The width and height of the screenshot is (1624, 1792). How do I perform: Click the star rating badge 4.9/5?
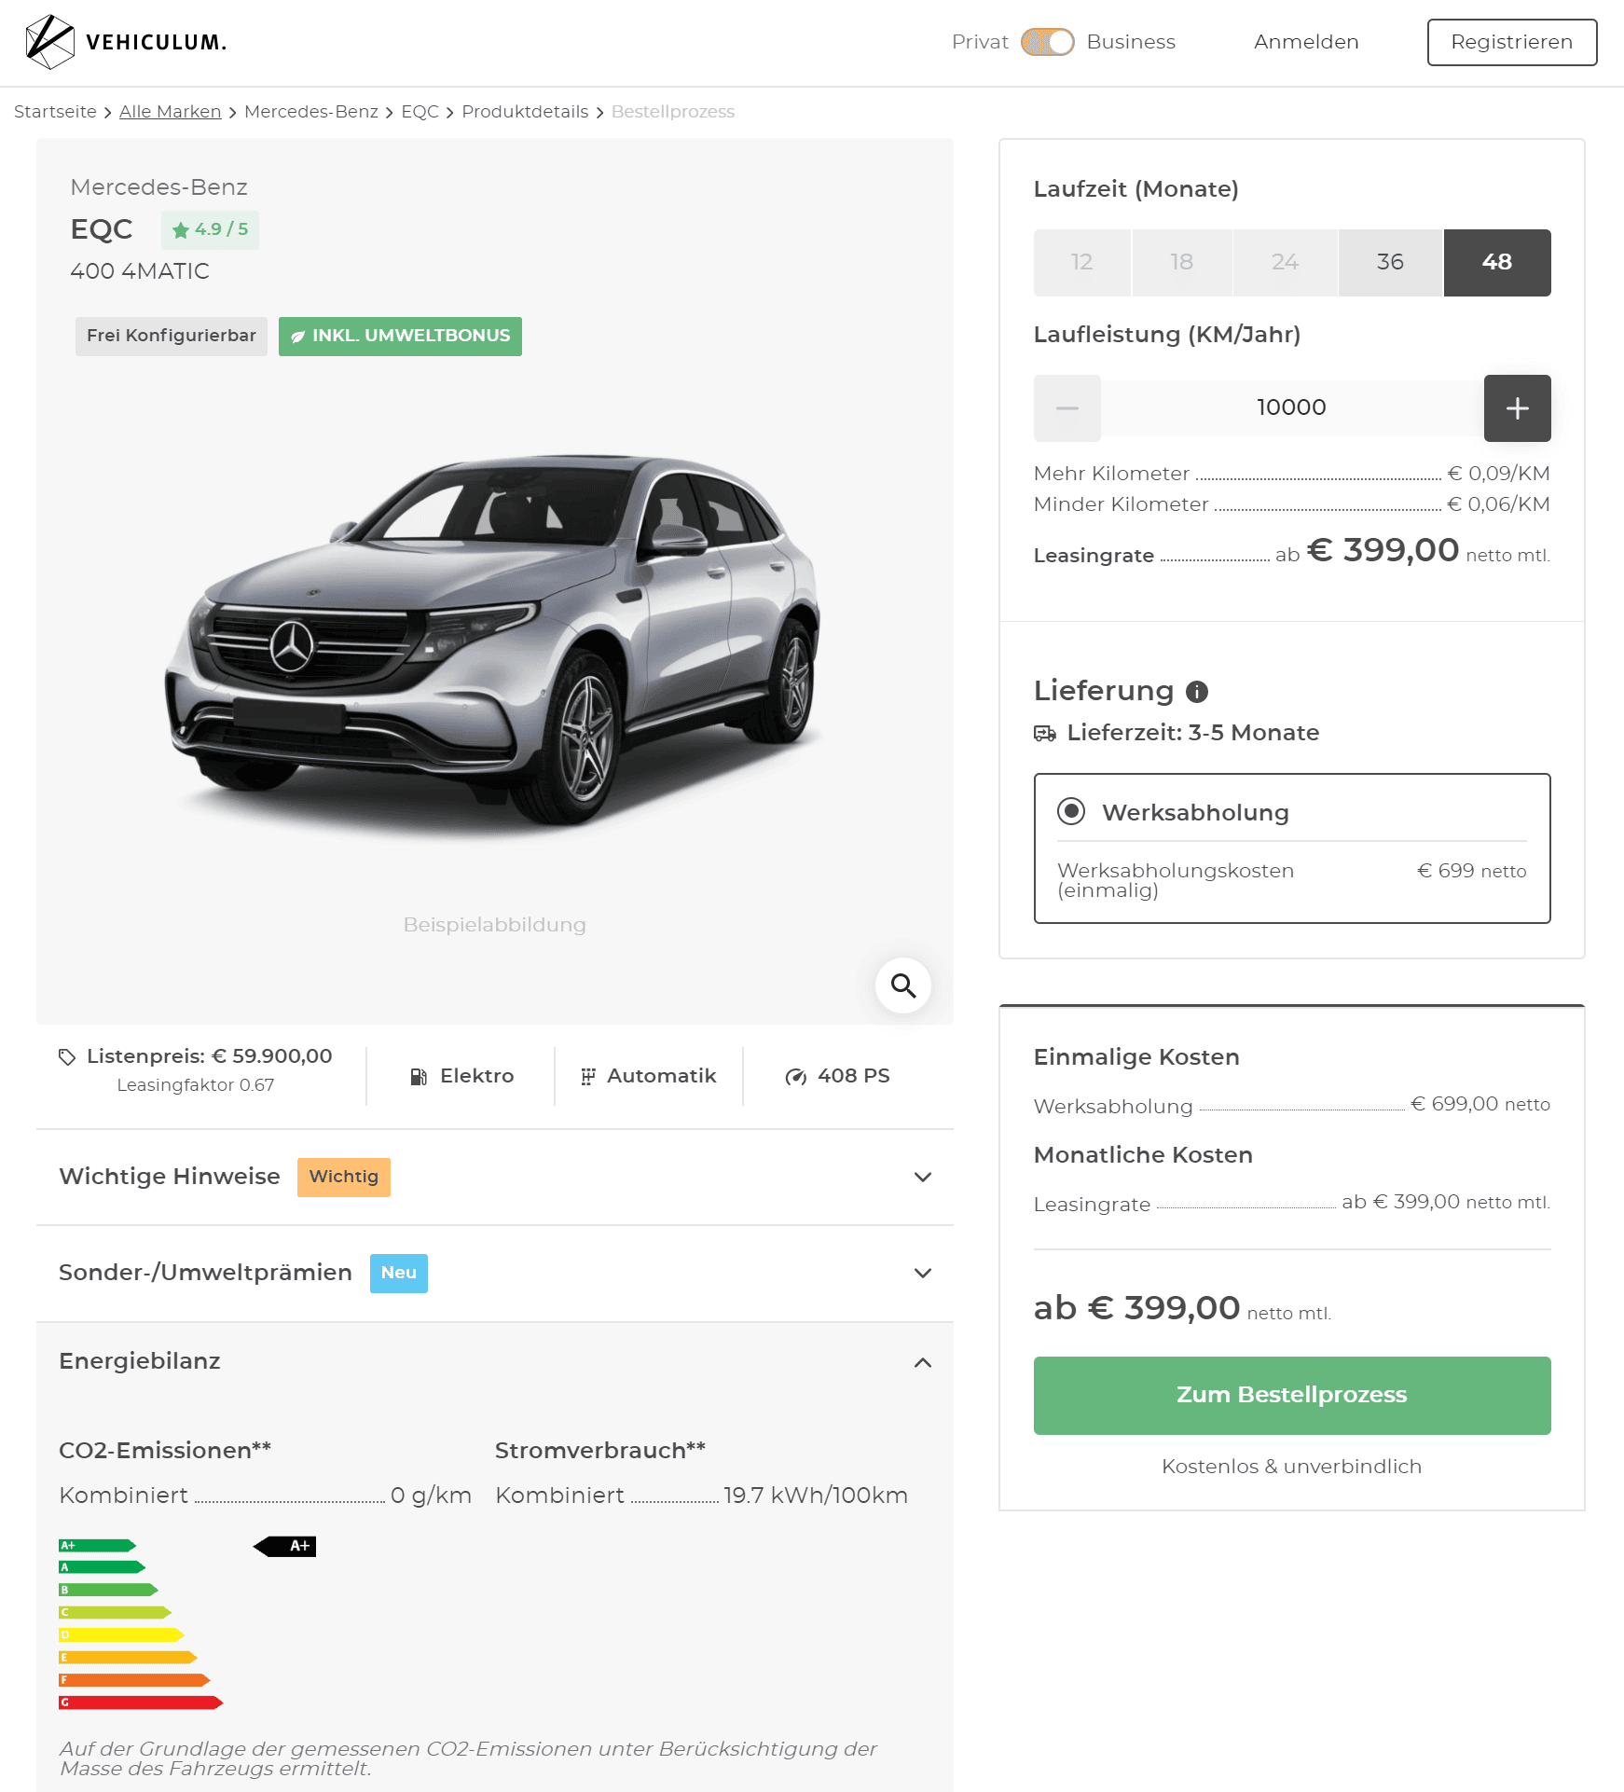(210, 229)
